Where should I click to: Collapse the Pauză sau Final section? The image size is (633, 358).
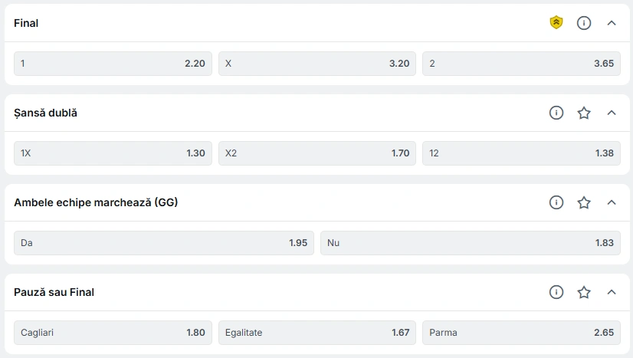click(612, 292)
